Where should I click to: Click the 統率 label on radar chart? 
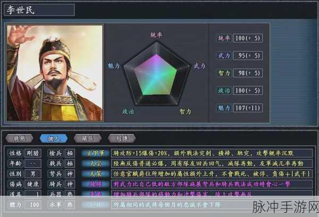click(156, 35)
